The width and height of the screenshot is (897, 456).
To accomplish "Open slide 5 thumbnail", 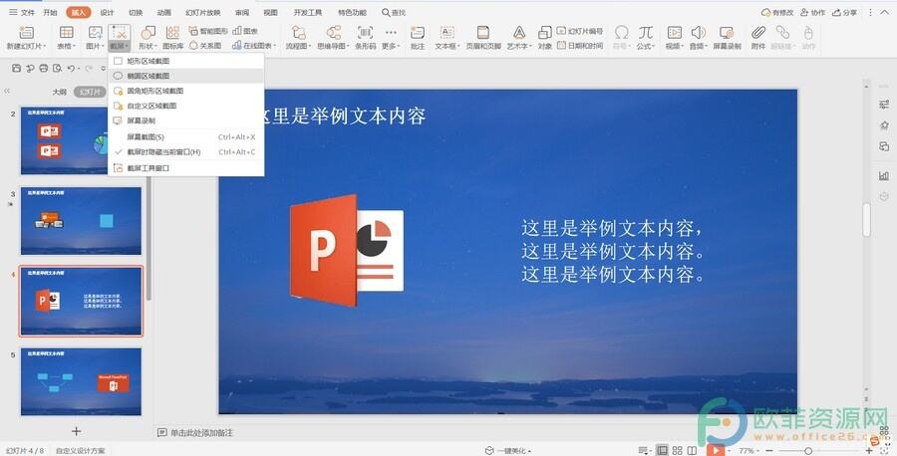I will click(81, 381).
